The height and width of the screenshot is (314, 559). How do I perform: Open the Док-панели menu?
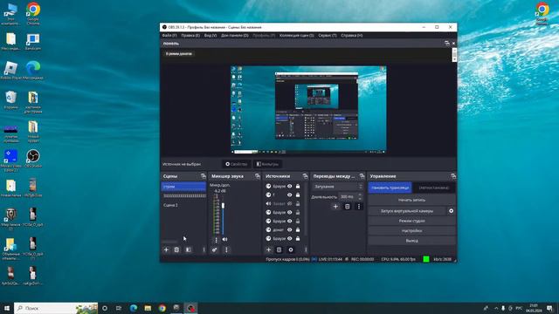pos(235,36)
